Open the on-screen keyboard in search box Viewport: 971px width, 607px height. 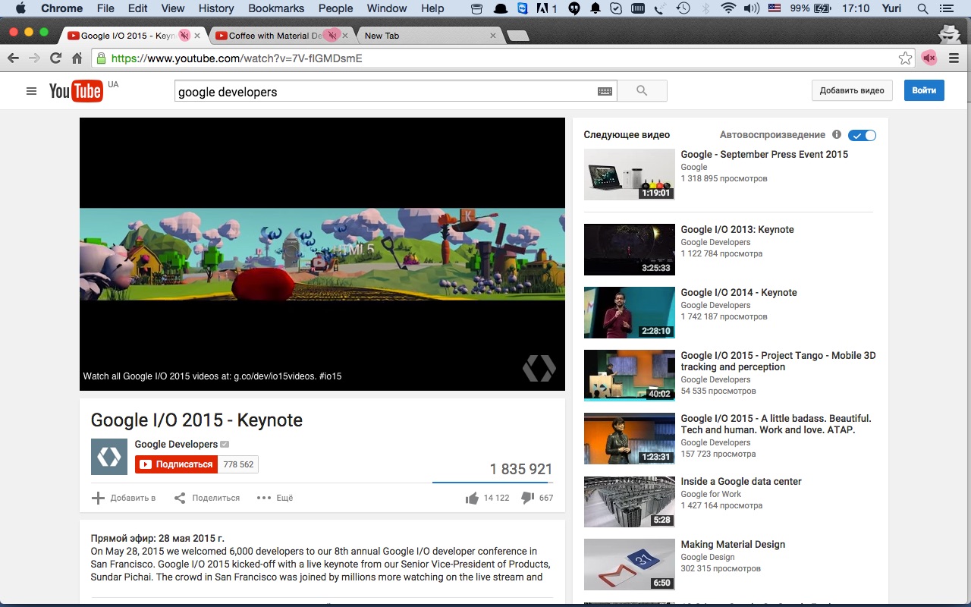[x=605, y=91]
